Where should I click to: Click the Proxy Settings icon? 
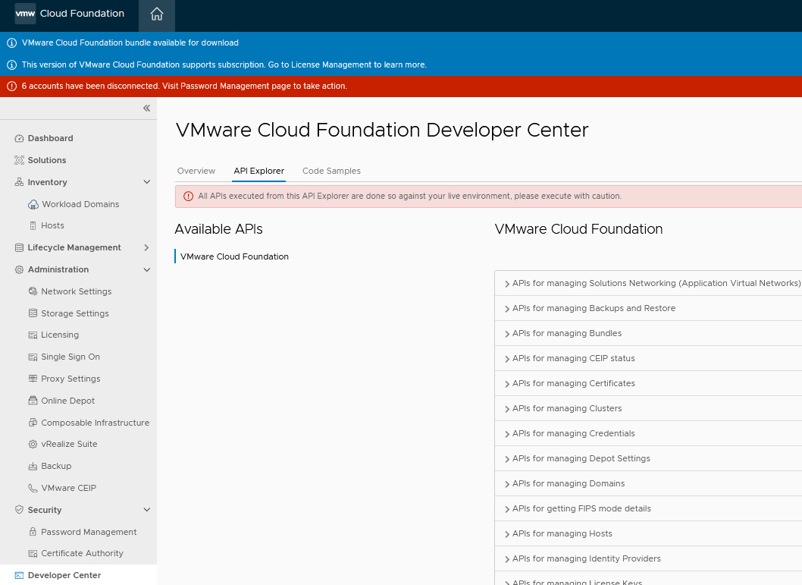coord(33,379)
